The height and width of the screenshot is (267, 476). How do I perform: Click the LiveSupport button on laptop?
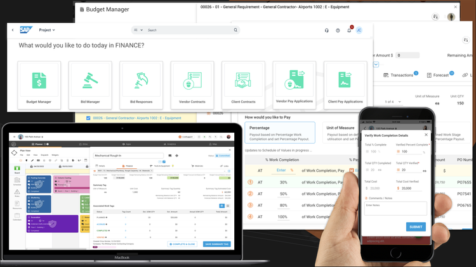click(186, 137)
